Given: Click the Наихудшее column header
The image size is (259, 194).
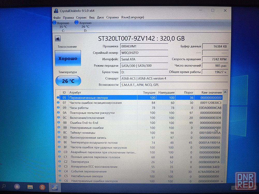Looking at the screenshot, I should pos(166,93).
